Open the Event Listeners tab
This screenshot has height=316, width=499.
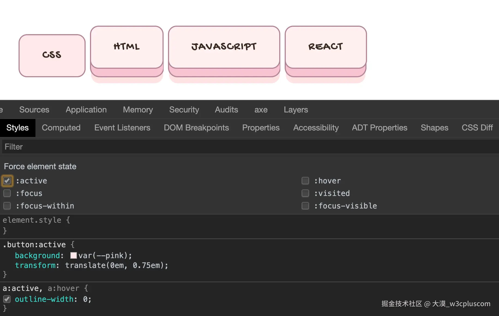coord(122,128)
